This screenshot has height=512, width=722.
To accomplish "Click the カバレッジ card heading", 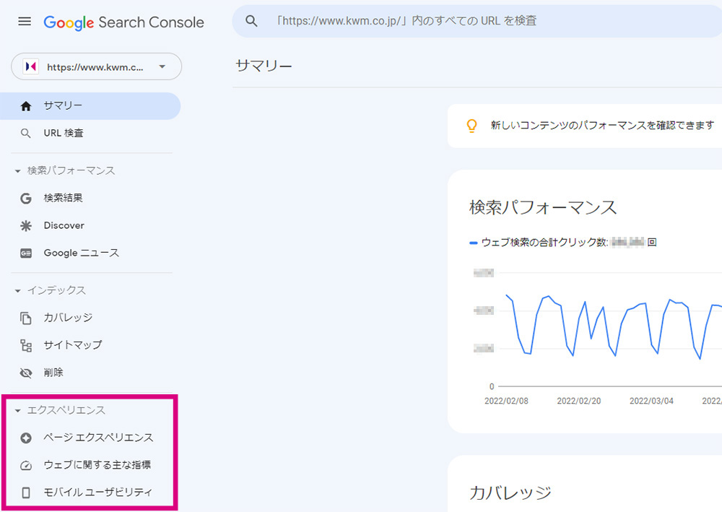I will [x=510, y=493].
